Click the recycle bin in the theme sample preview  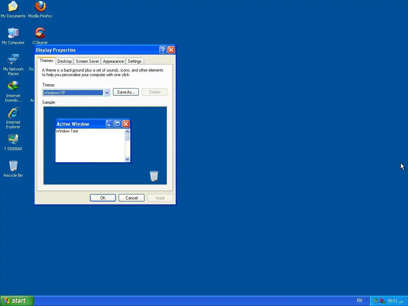154,176
